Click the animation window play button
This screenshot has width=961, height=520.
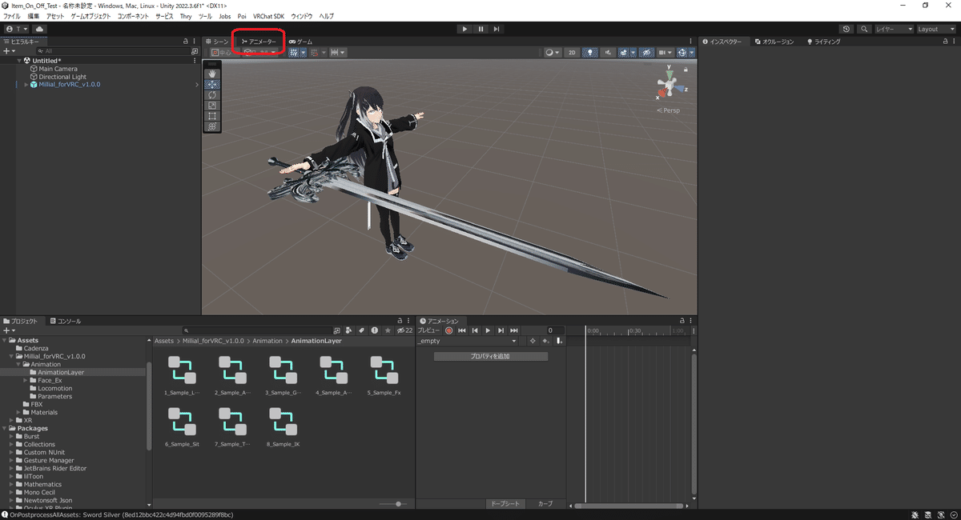(488, 330)
